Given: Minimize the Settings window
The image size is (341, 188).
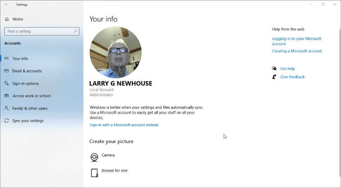Looking at the screenshot, I should click(311, 4).
